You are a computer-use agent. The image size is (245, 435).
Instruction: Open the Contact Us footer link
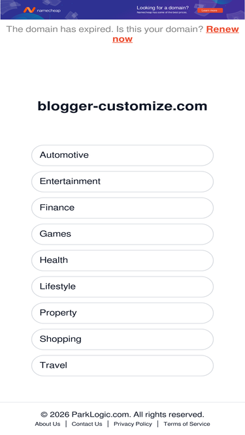[x=87, y=424]
